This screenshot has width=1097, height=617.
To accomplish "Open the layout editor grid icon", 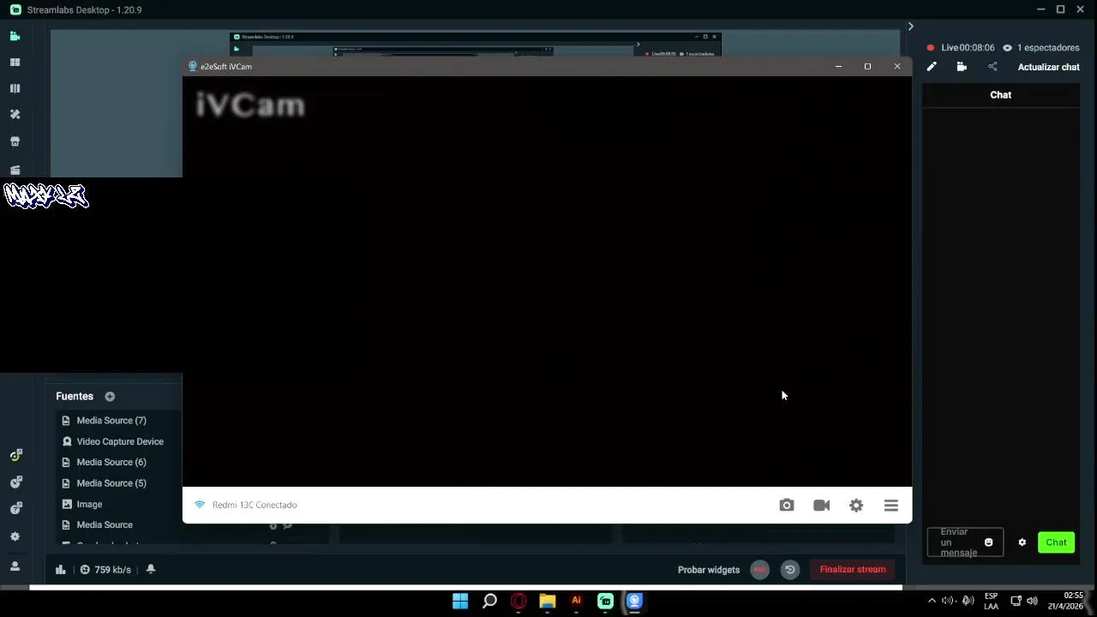I will coord(15,63).
